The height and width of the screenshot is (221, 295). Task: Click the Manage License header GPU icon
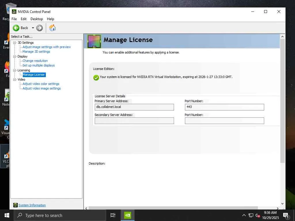[94, 41]
